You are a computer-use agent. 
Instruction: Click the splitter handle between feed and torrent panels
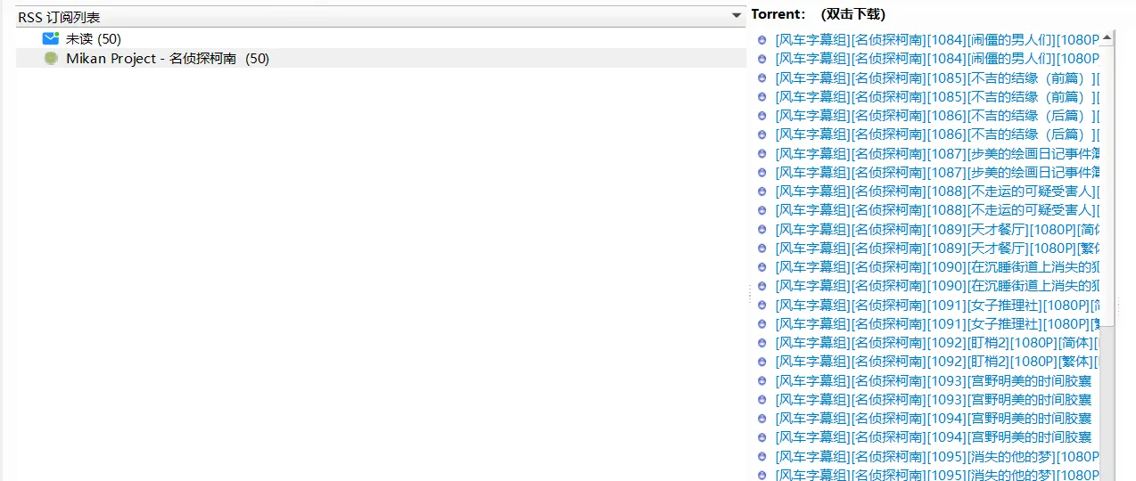[749, 292]
